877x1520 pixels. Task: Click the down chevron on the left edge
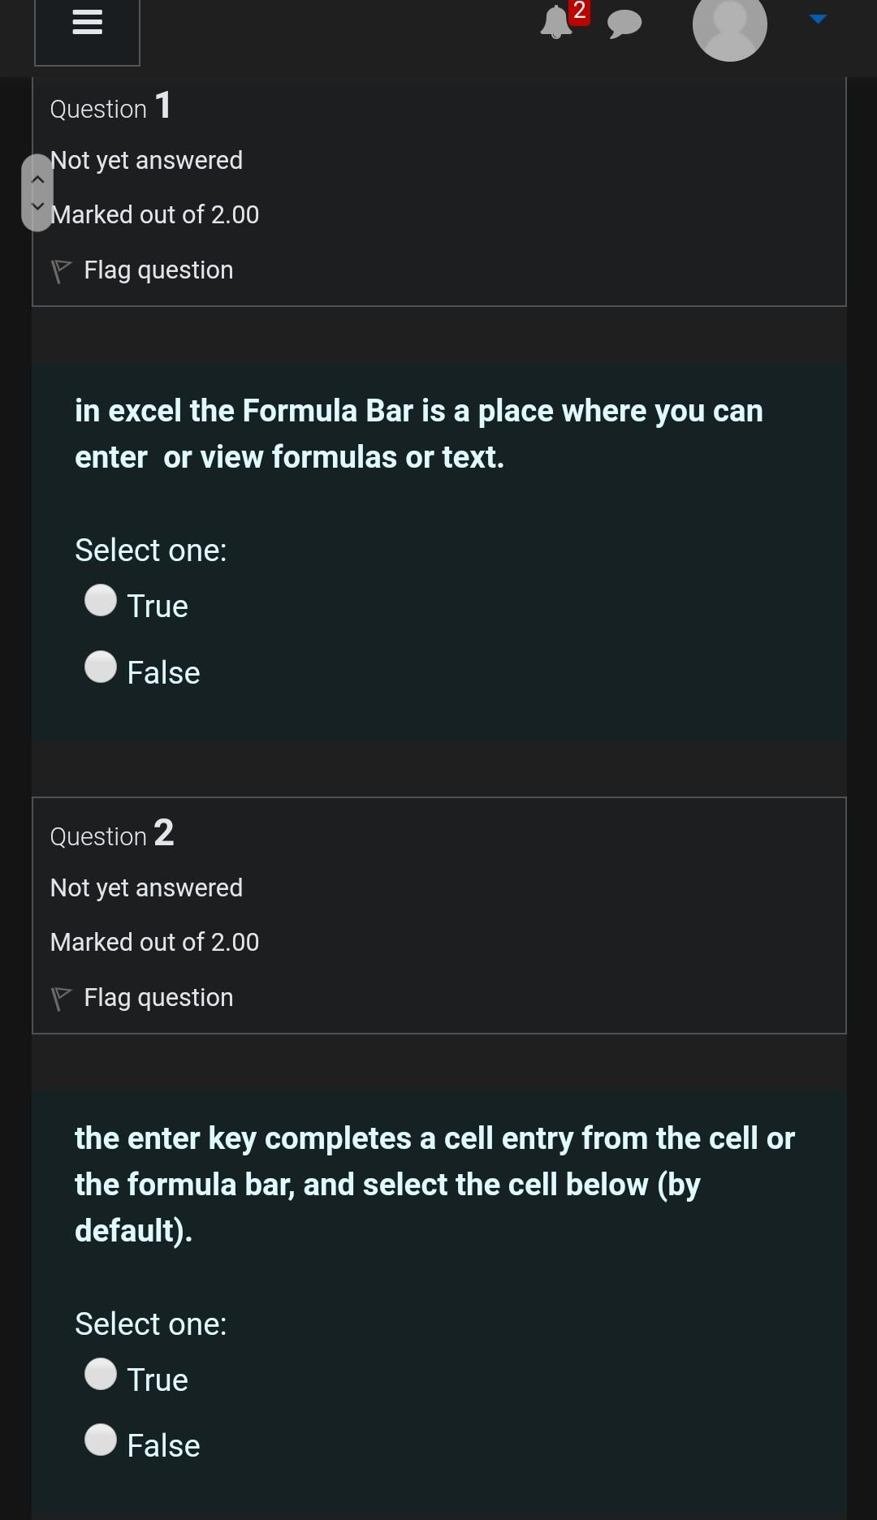click(x=37, y=207)
